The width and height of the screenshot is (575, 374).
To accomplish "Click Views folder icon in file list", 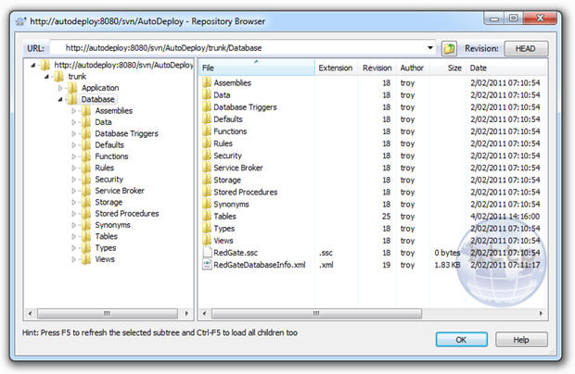I will (207, 241).
